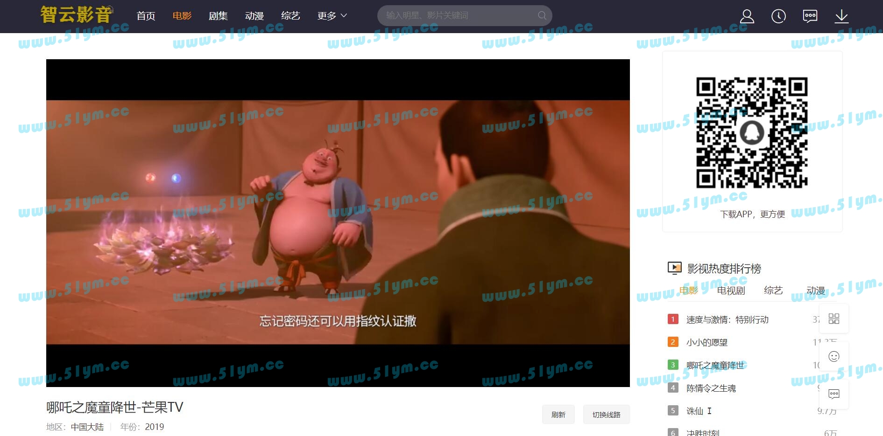Click rank badge number 5
This screenshot has height=436, width=883.
tap(673, 410)
